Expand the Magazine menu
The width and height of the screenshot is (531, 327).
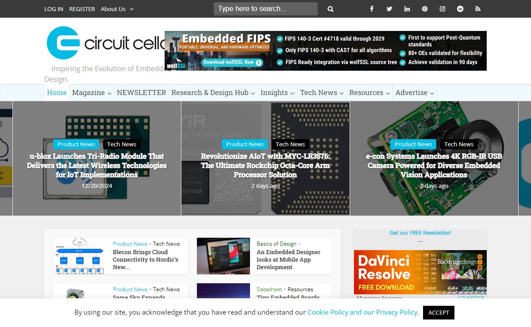coord(92,92)
